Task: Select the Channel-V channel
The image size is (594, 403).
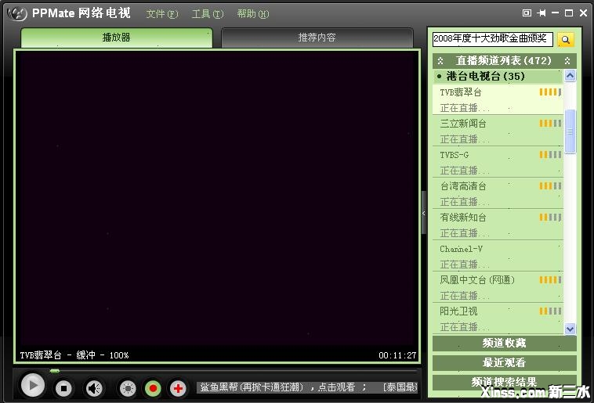Action: pyautogui.click(x=498, y=256)
